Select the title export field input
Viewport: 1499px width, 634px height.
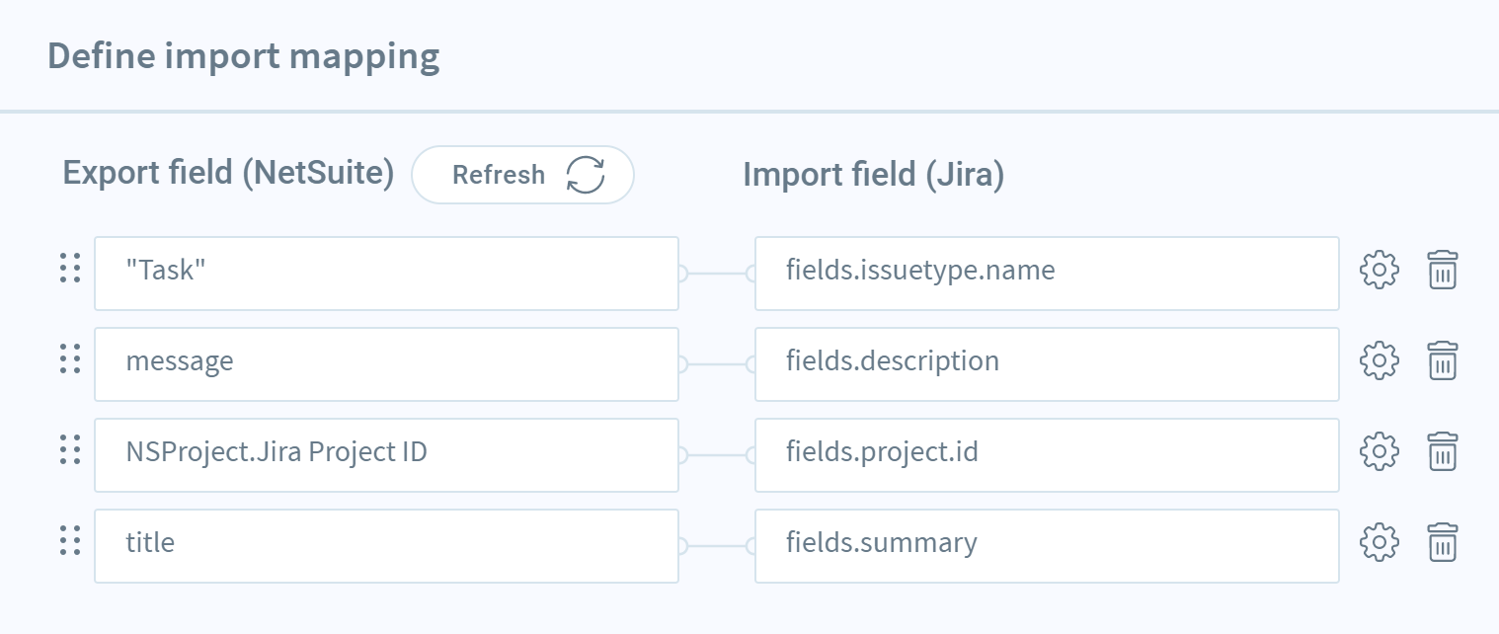pos(386,546)
